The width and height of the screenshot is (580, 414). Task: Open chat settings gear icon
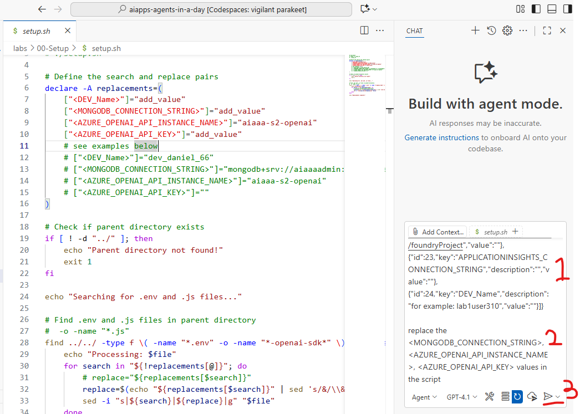507,31
